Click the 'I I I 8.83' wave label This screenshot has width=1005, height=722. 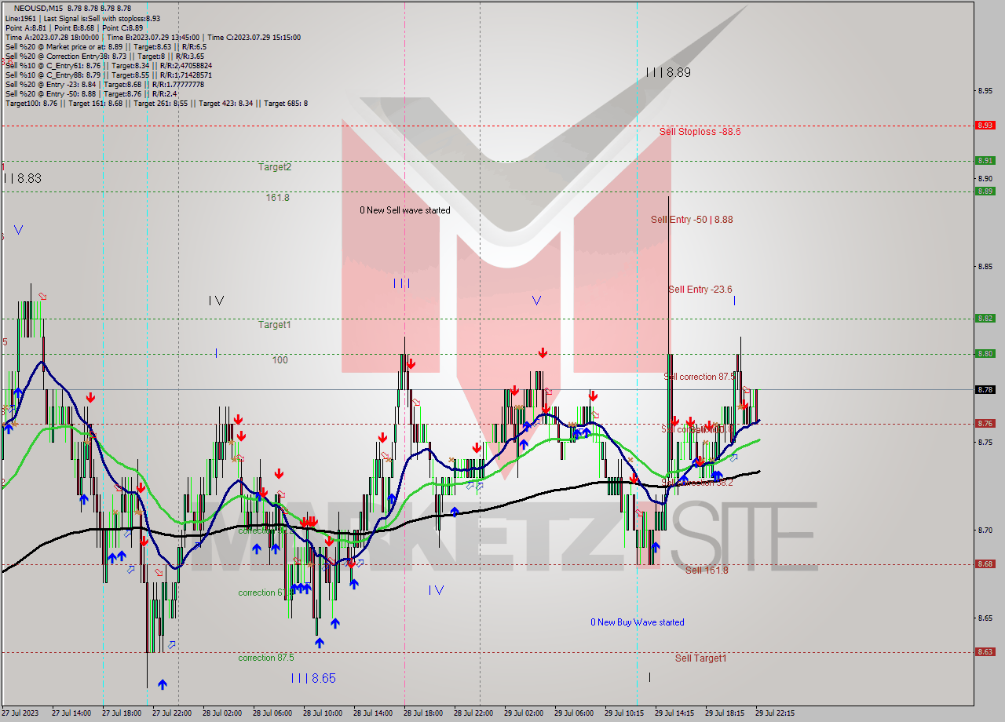(22, 179)
